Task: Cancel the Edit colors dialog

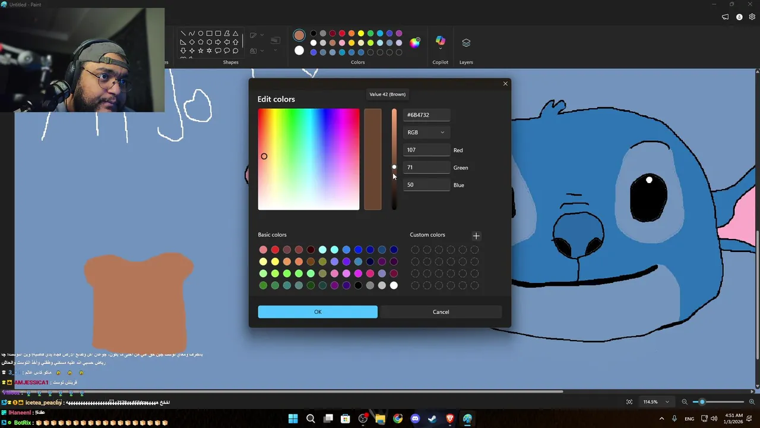Action: pyautogui.click(x=441, y=312)
